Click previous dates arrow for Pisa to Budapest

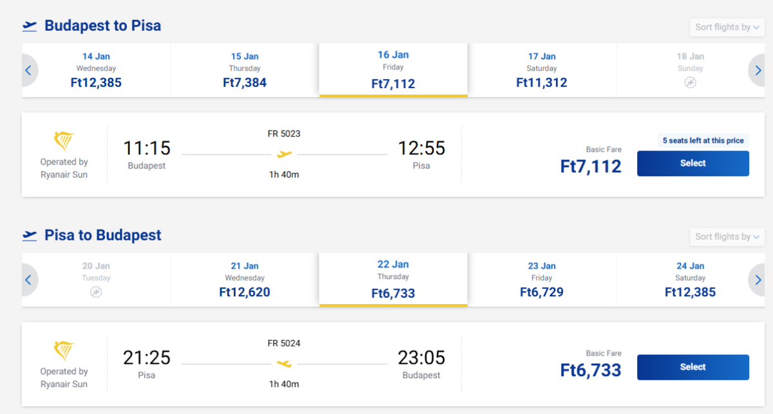(x=28, y=280)
